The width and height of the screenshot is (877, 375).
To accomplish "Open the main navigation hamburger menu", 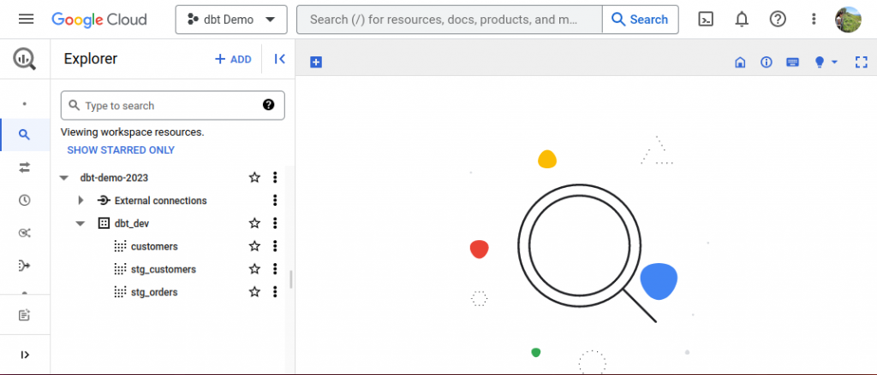I will coord(26,19).
